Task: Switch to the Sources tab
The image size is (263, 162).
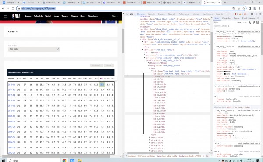Action: (x=161, y=14)
